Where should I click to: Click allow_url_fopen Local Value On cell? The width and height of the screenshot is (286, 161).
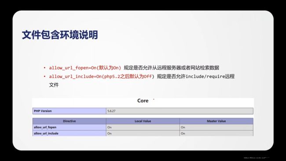(143, 127)
